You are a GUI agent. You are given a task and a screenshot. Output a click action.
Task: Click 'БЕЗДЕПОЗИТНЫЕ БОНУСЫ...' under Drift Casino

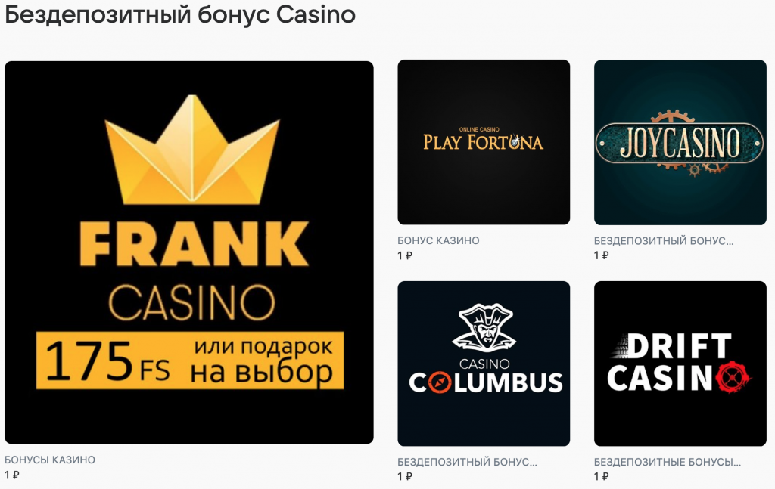point(668,462)
